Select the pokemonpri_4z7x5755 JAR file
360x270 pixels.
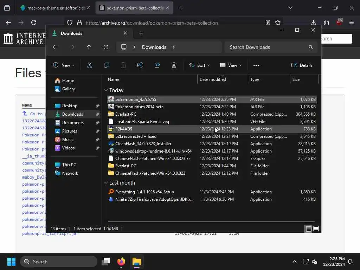click(212, 99)
